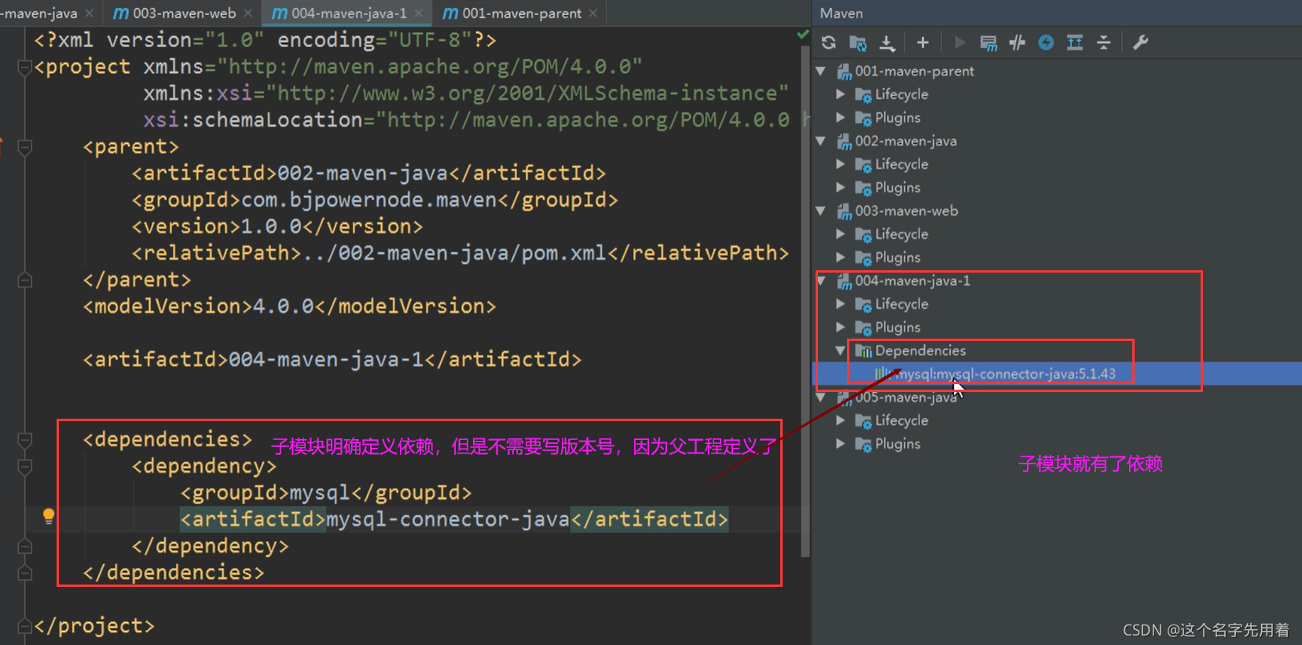Image resolution: width=1302 pixels, height=645 pixels.
Task: Click the 001-maven-parent Maven module icon
Action: point(844,71)
